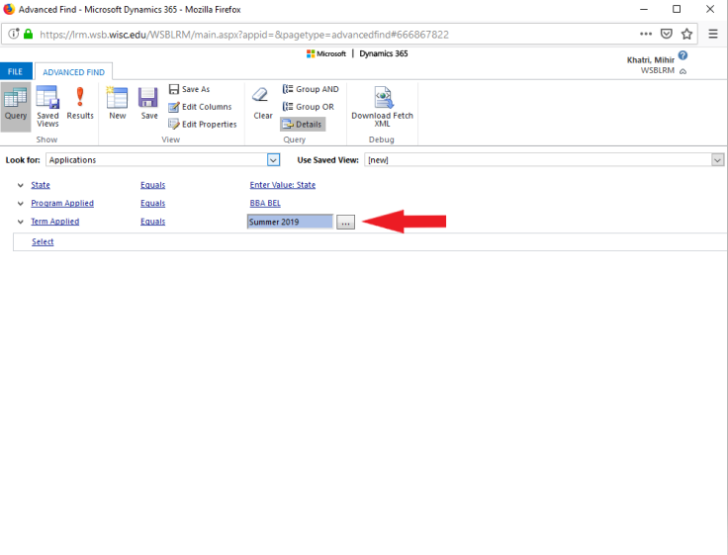Click the ellipsis lookup button next to Summer 2019
This screenshot has height=555, width=728.
click(x=345, y=223)
